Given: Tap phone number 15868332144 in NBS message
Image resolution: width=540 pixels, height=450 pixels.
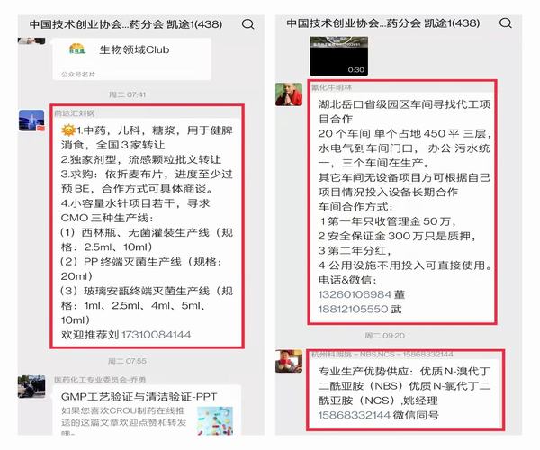Looking at the screenshot, I should 355,415.
